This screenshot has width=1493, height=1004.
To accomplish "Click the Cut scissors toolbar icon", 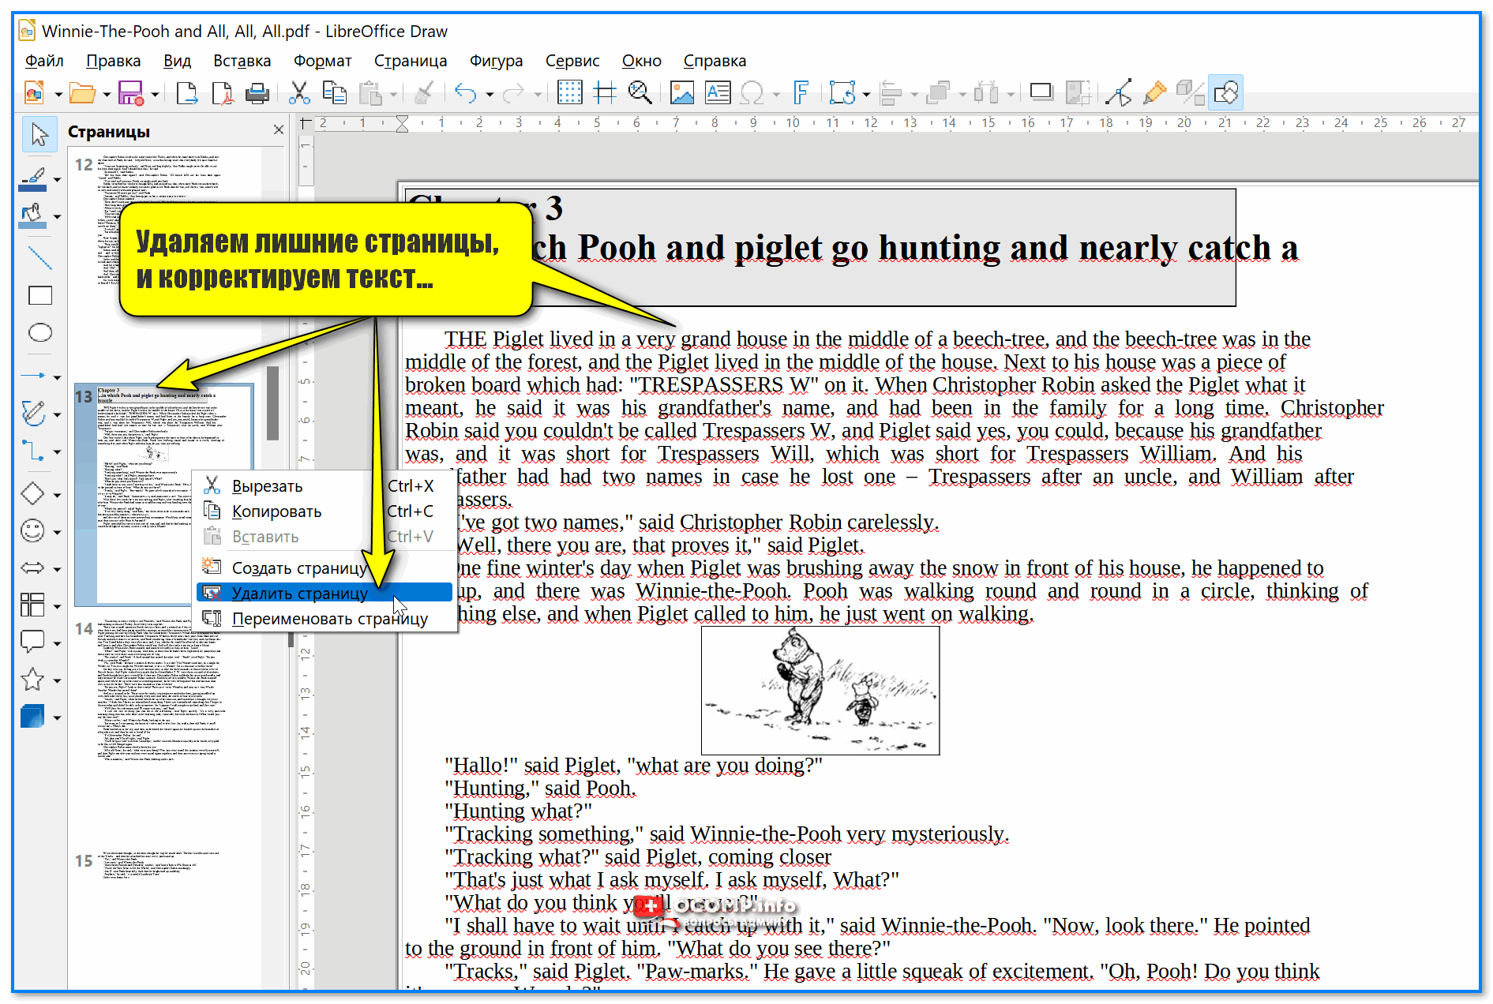I will [x=298, y=93].
